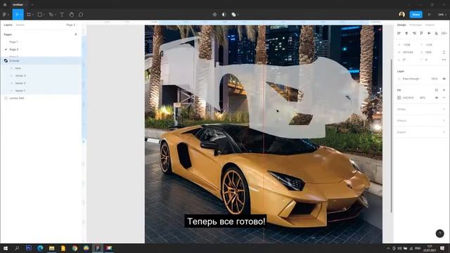
Task: Click Align left icon
Action: coord(399,33)
